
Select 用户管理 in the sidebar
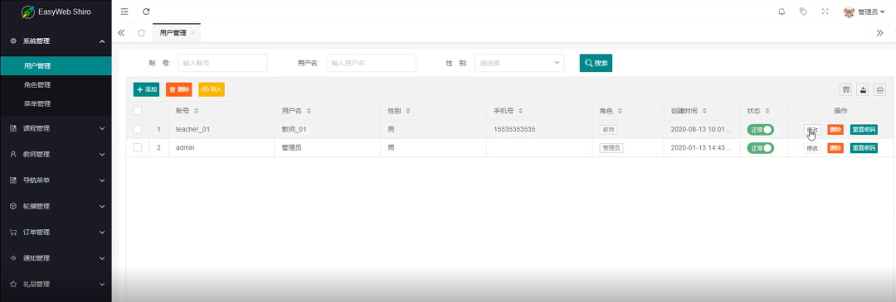tap(56, 66)
